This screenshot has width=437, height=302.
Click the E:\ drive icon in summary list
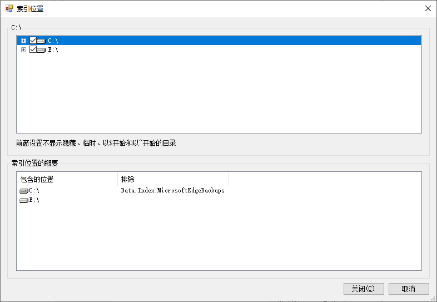tap(24, 200)
